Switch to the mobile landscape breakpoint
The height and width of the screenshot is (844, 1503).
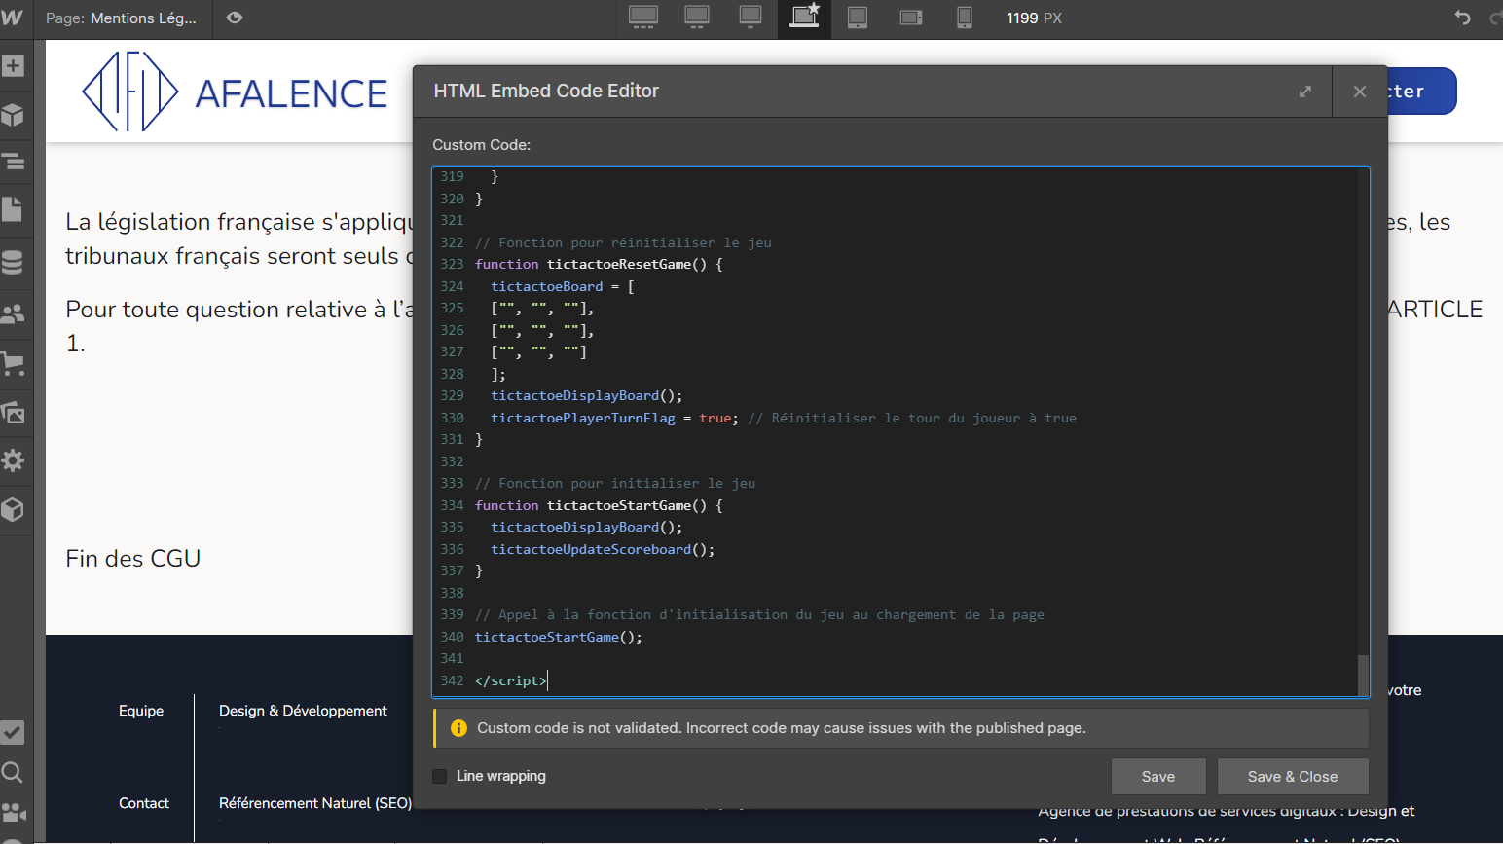point(911,18)
